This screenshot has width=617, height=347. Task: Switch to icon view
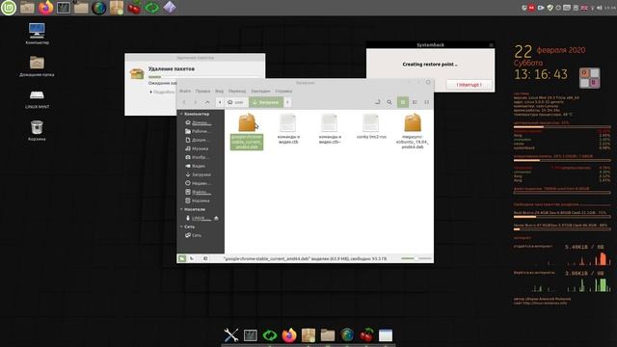(403, 102)
